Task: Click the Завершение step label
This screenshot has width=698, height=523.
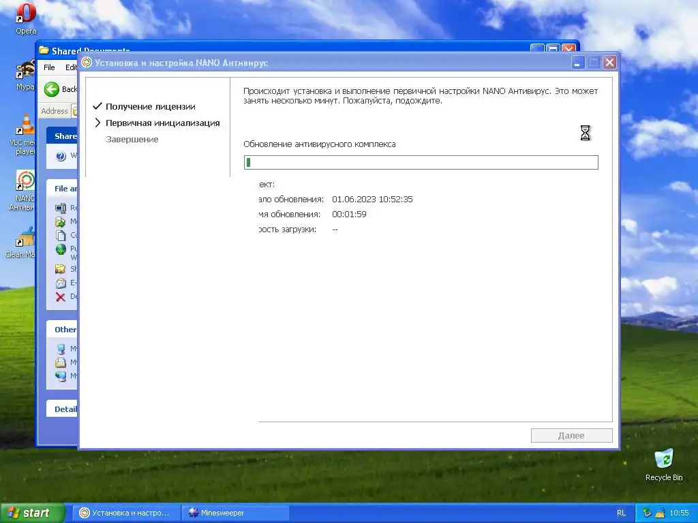Action: 132,140
